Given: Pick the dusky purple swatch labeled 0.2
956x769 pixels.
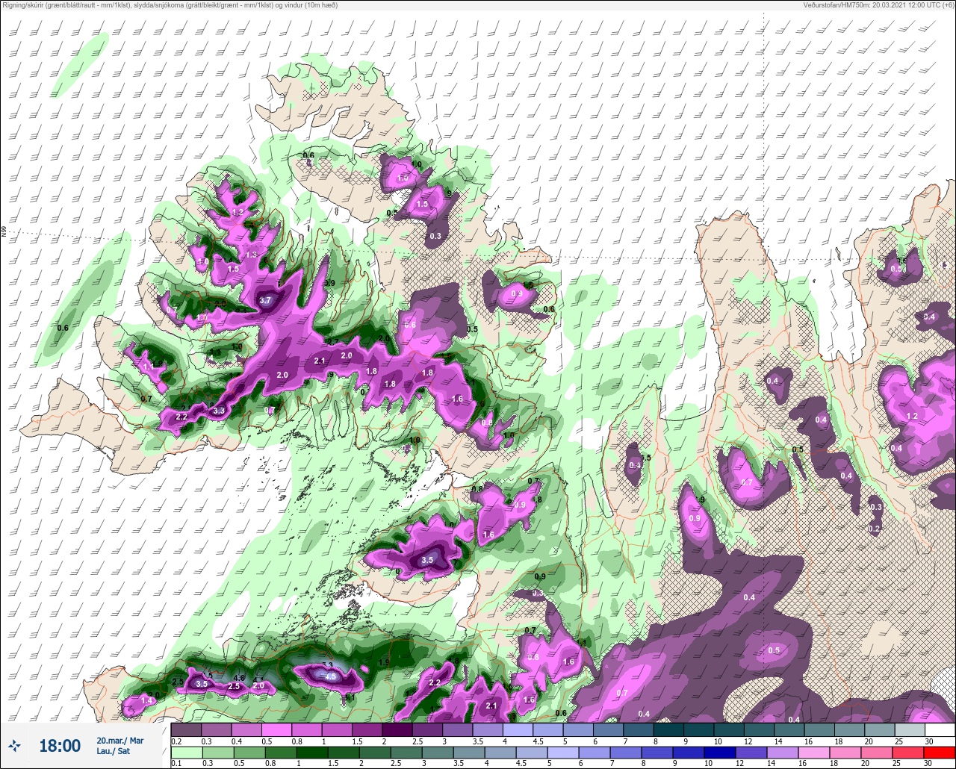Looking at the screenshot, I should pyautogui.click(x=186, y=729).
